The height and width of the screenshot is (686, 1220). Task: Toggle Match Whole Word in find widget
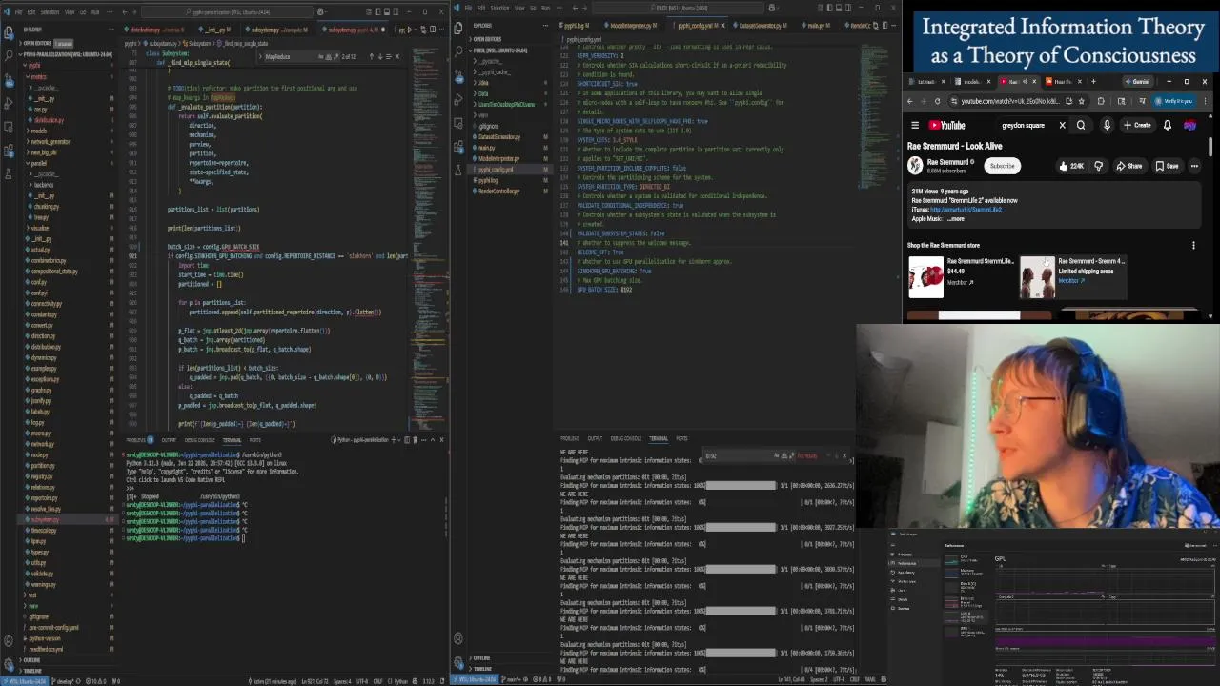(x=328, y=56)
